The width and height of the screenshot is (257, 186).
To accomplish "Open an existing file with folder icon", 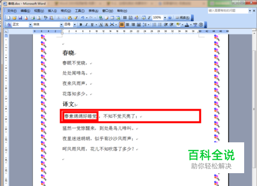I will point(14,17).
